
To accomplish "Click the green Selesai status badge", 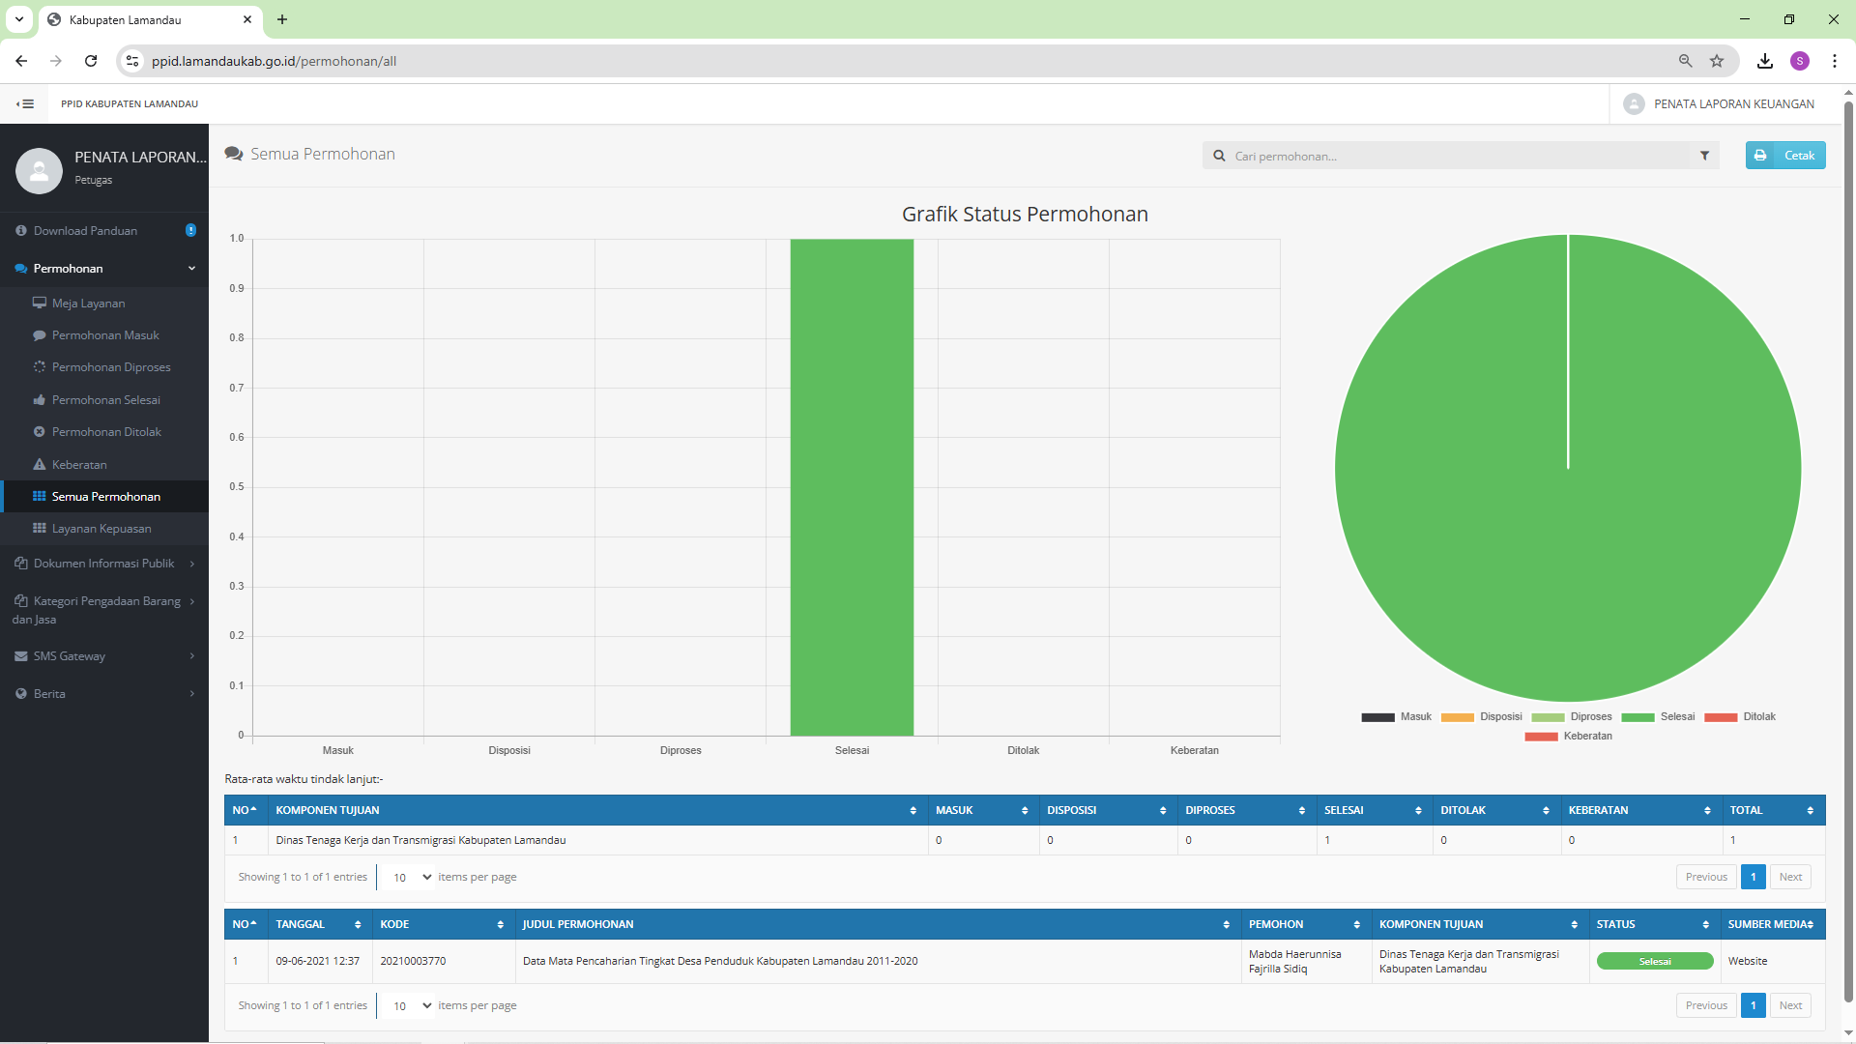I will (x=1654, y=961).
